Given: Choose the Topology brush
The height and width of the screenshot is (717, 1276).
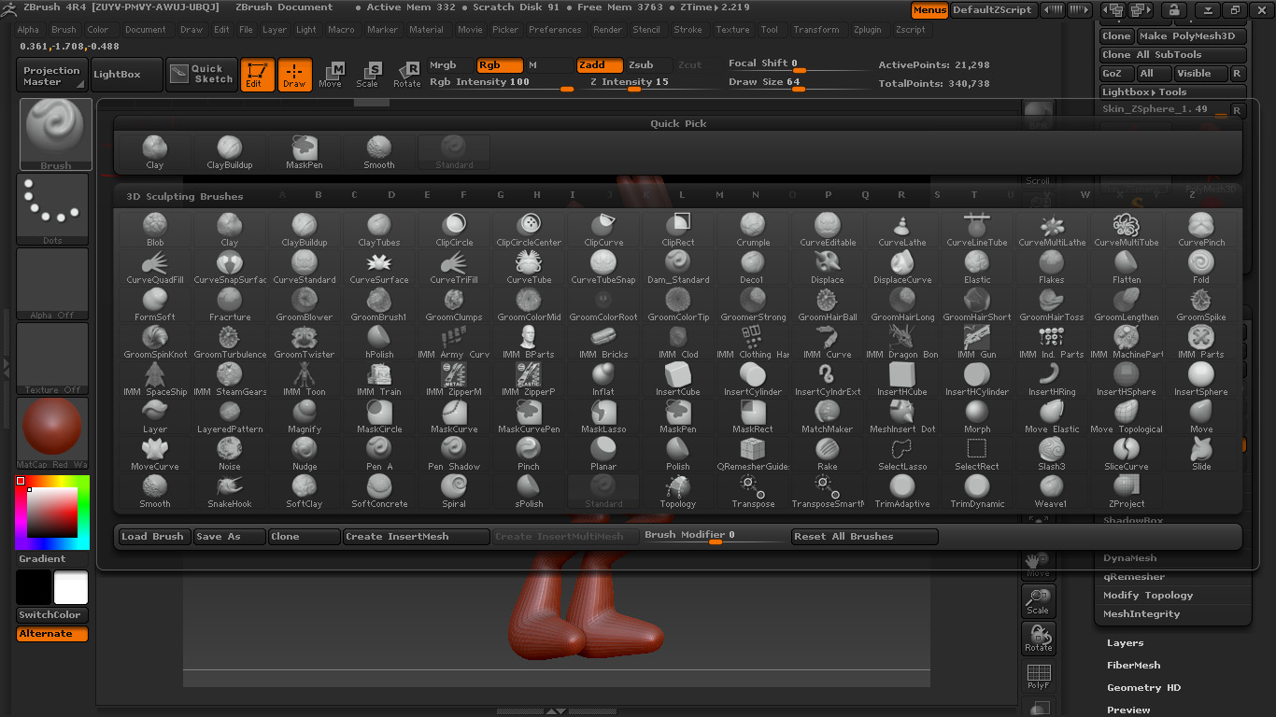Looking at the screenshot, I should (678, 491).
